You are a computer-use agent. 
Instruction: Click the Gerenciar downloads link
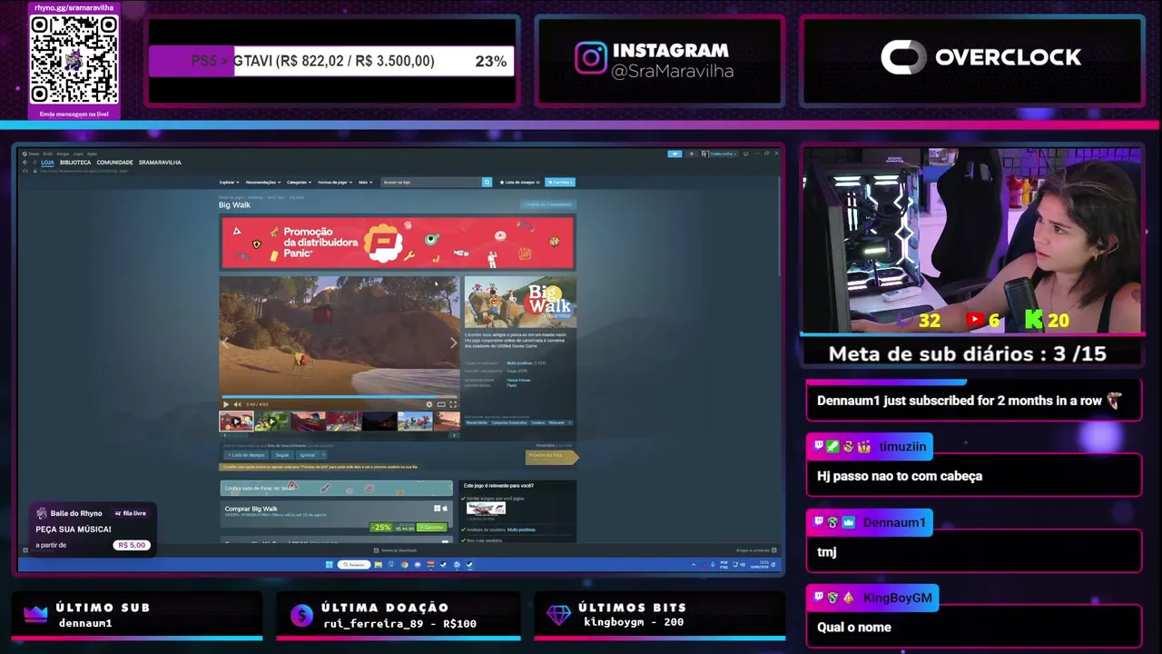[396, 550]
